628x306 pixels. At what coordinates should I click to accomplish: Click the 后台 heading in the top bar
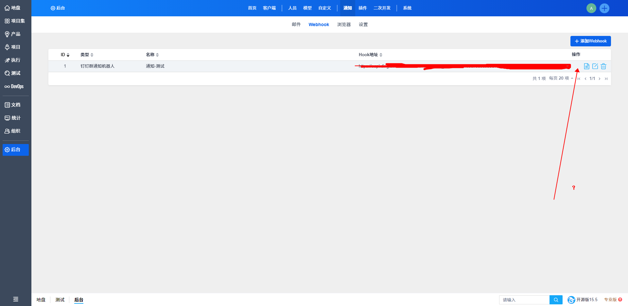point(58,8)
